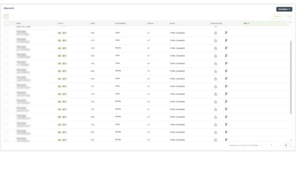Click the lock icon in the 0.02 Links row
Image resolution: width=298 pixels, height=186 pixels.
tap(216, 56)
